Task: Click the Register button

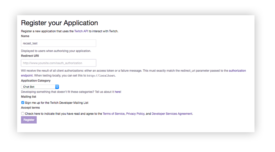Action: [x=29, y=120]
